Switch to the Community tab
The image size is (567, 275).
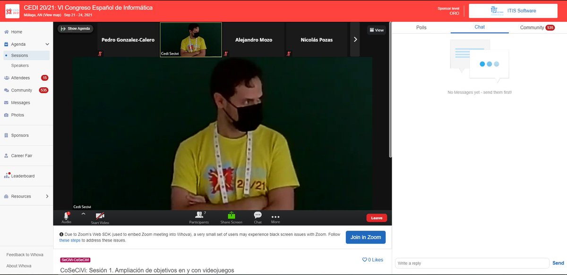pyautogui.click(x=537, y=27)
